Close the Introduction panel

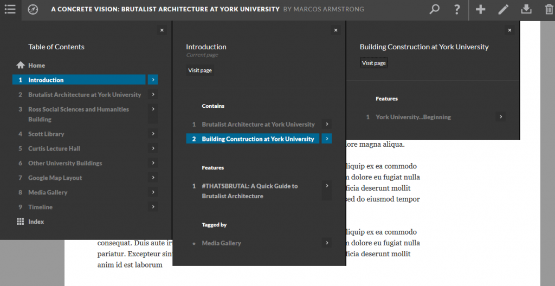(336, 30)
